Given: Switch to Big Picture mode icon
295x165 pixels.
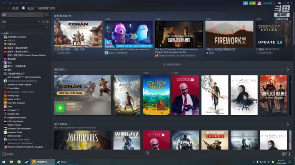Looking at the screenshot, I should click(279, 3).
